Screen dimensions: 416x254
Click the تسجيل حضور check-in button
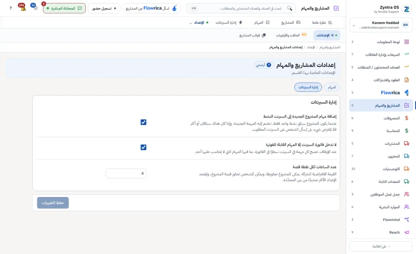click(x=104, y=8)
